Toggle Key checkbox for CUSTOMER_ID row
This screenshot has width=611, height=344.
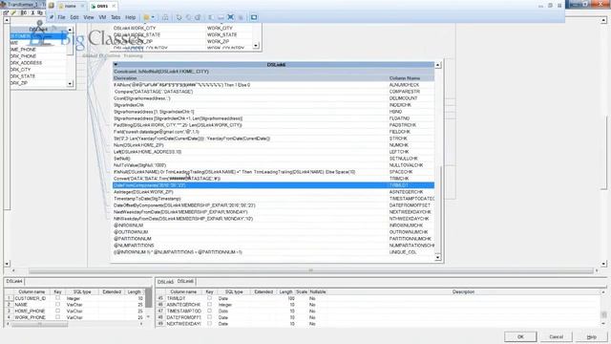tap(57, 298)
